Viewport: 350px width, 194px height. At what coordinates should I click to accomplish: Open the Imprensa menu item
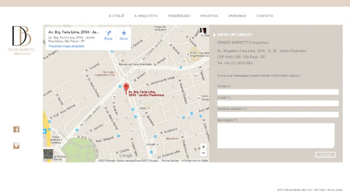(237, 16)
